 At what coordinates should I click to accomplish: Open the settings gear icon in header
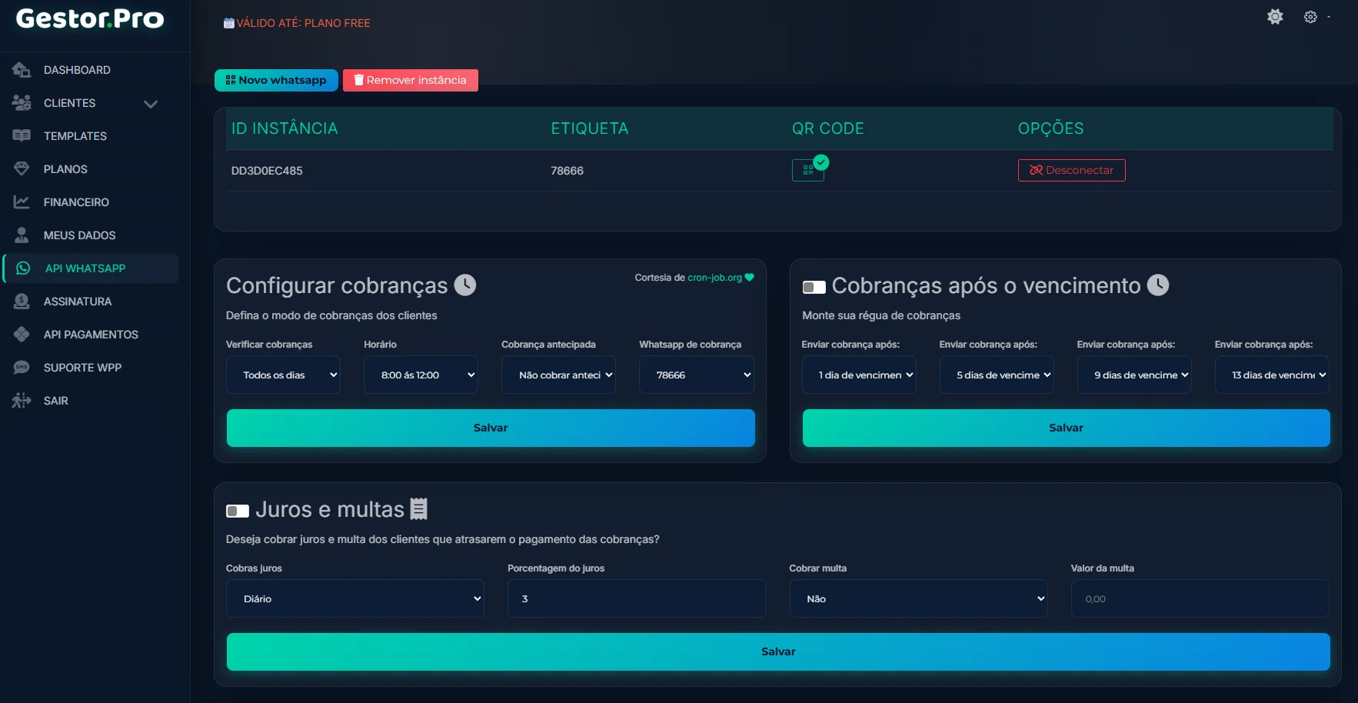1310,17
